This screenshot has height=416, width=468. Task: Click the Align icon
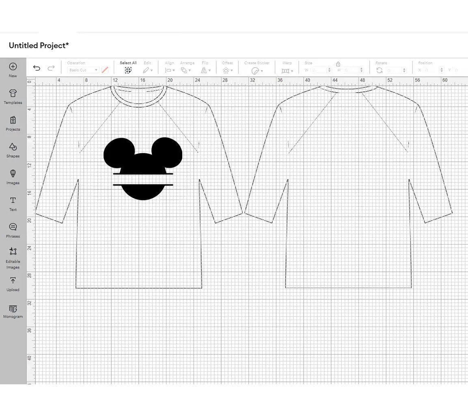click(x=168, y=70)
